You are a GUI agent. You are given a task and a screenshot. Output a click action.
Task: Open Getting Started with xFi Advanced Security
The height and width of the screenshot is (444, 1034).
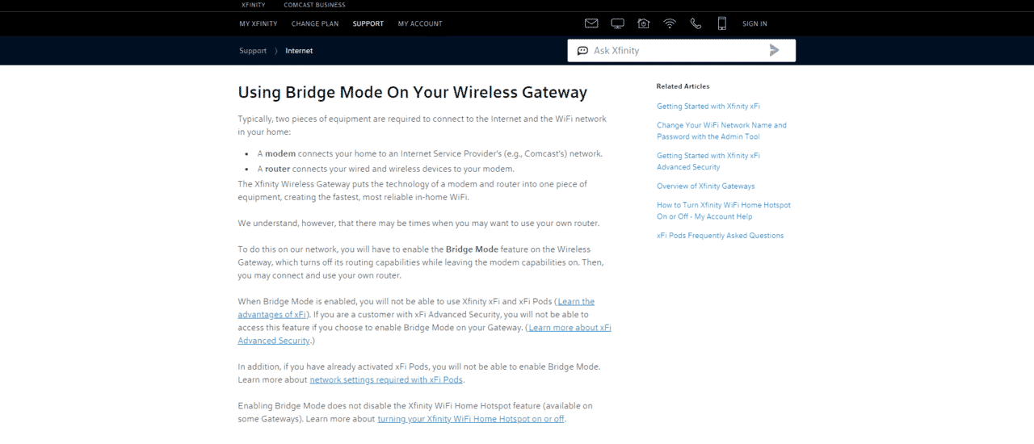tap(708, 161)
